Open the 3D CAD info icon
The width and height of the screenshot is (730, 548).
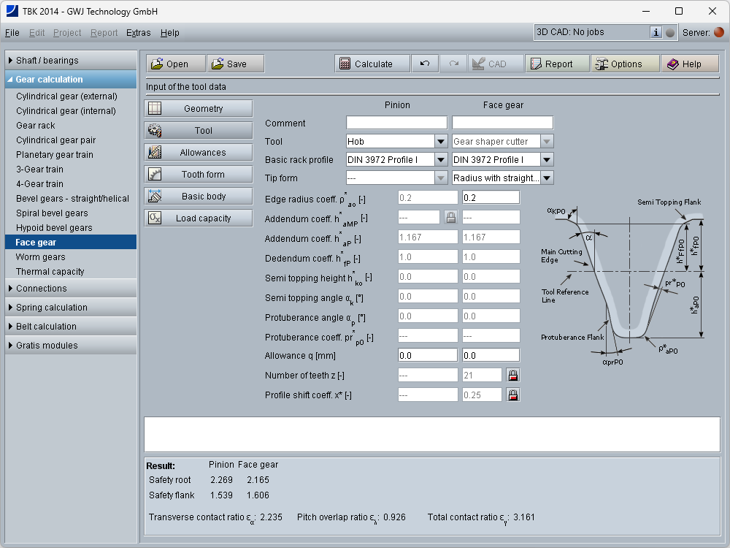(x=656, y=32)
